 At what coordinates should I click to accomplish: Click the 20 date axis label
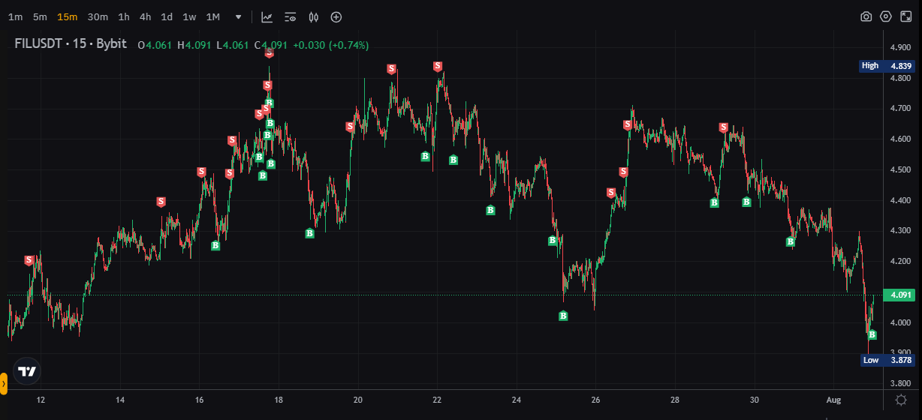[357, 400]
